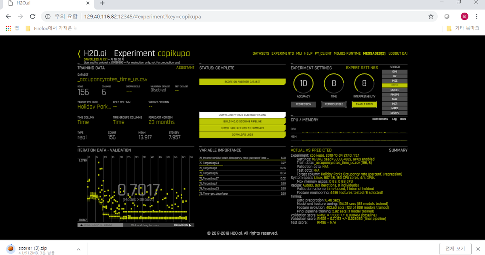Select the GINI scorer
485x255 pixels.
tap(394, 72)
